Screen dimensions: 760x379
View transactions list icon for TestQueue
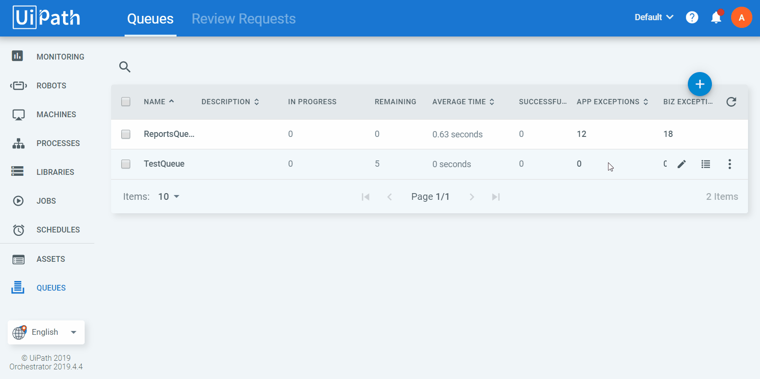[x=706, y=164]
